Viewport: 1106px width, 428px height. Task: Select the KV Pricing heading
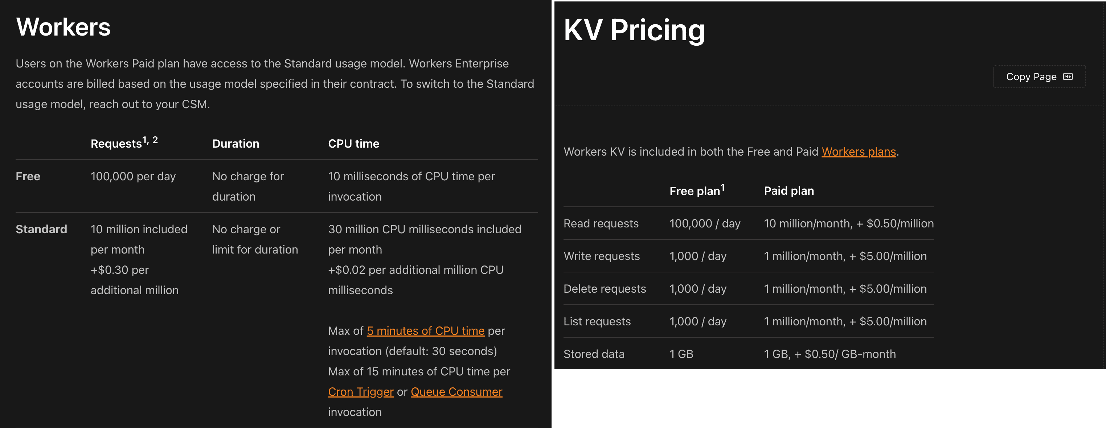point(634,30)
